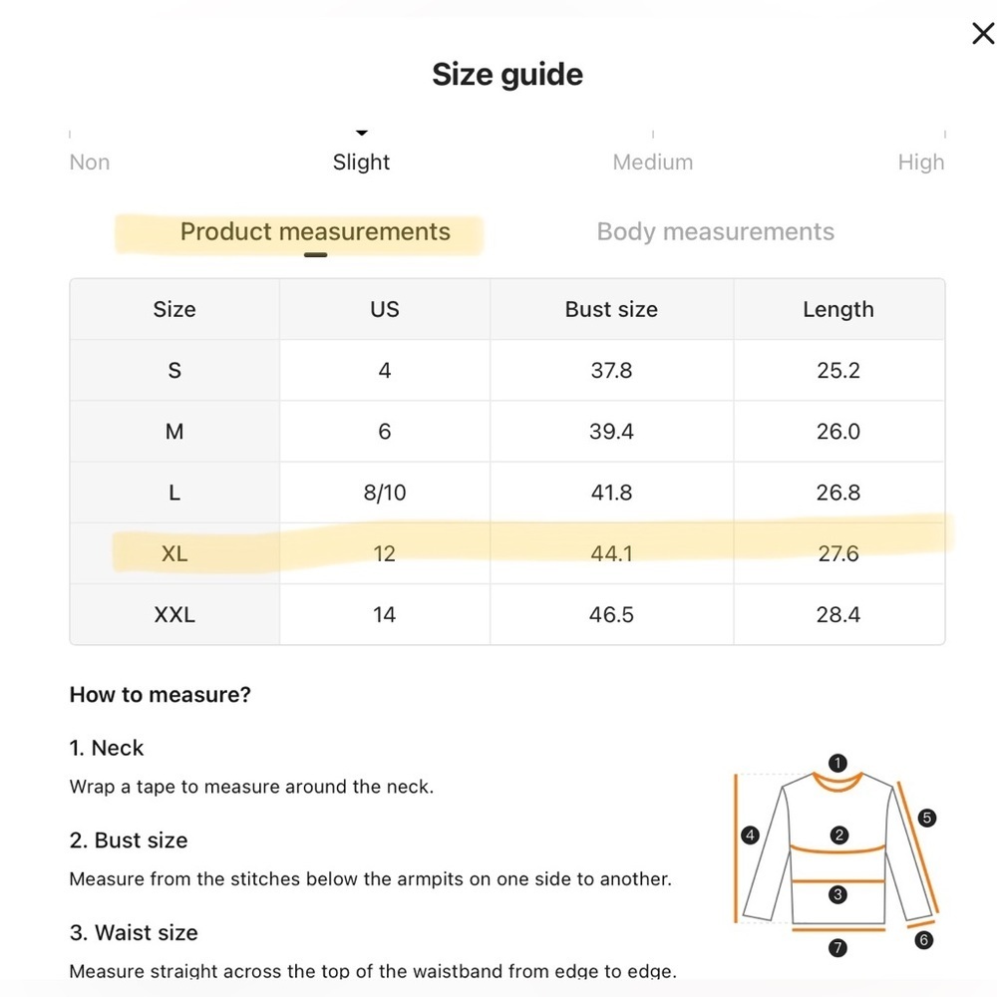Image resolution: width=997 pixels, height=997 pixels.
Task: Click the Slight stretch indicator arrow
Action: (362, 133)
